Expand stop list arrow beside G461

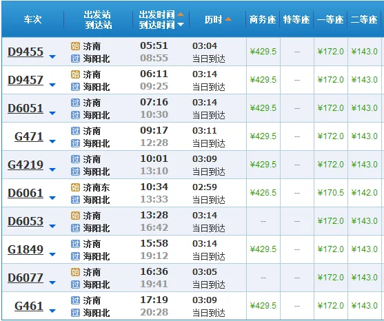coord(52,311)
